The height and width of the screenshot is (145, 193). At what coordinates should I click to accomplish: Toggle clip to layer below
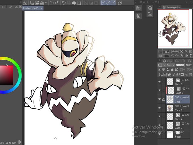click(x=160, y=70)
